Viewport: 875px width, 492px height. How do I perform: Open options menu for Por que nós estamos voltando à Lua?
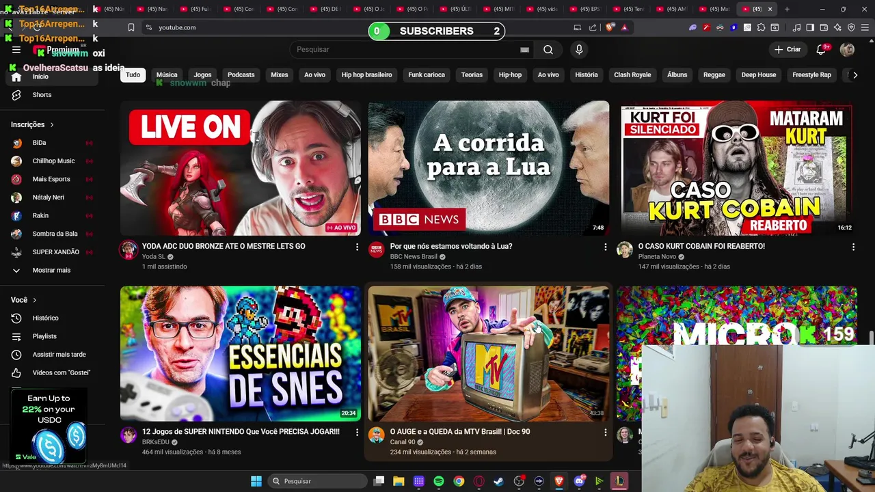point(605,247)
